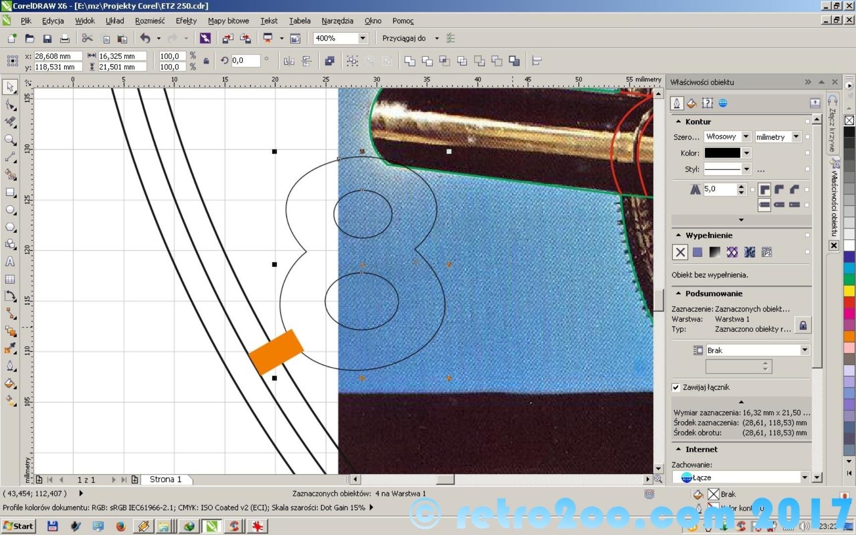Screen dimensions: 856x535
Task: Select the No fill X button
Action: 680,252
